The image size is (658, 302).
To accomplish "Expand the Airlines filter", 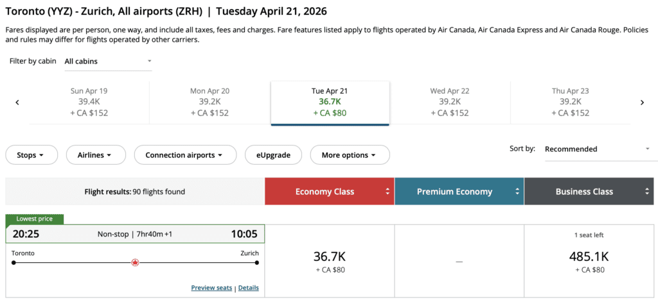I will click(x=94, y=155).
